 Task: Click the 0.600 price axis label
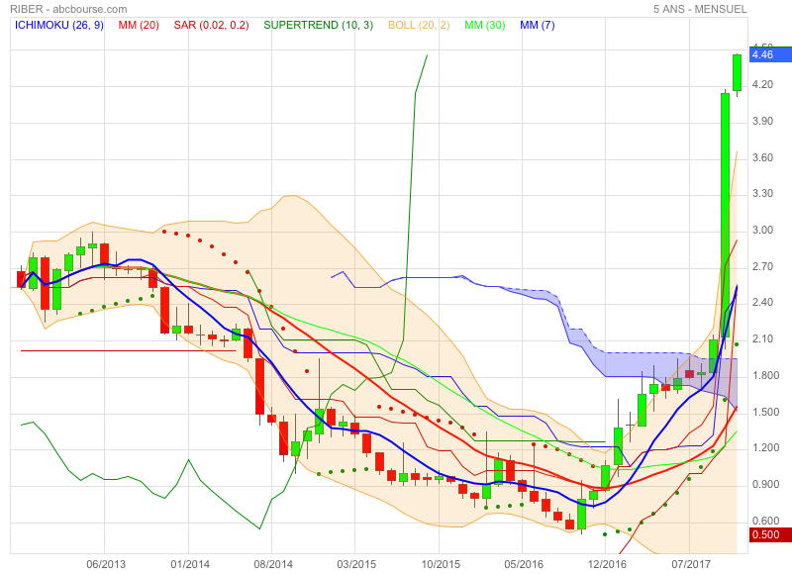[765, 521]
